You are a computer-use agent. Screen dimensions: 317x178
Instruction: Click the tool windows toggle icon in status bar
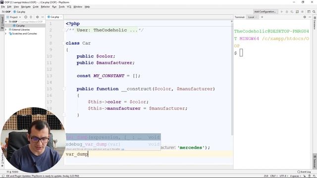pos(3,176)
